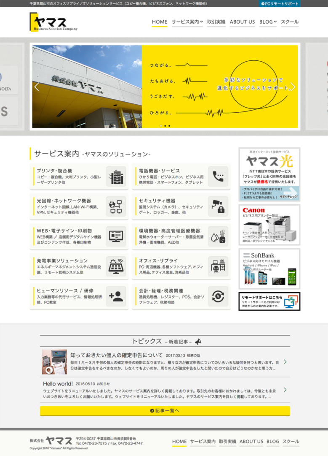Screen dimensions: 328x456
Task: Click the water drop environment equipment icon
Action: pyautogui.click(x=218, y=236)
